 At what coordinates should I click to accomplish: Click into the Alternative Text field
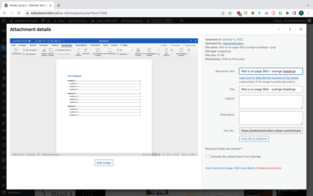[271, 71]
